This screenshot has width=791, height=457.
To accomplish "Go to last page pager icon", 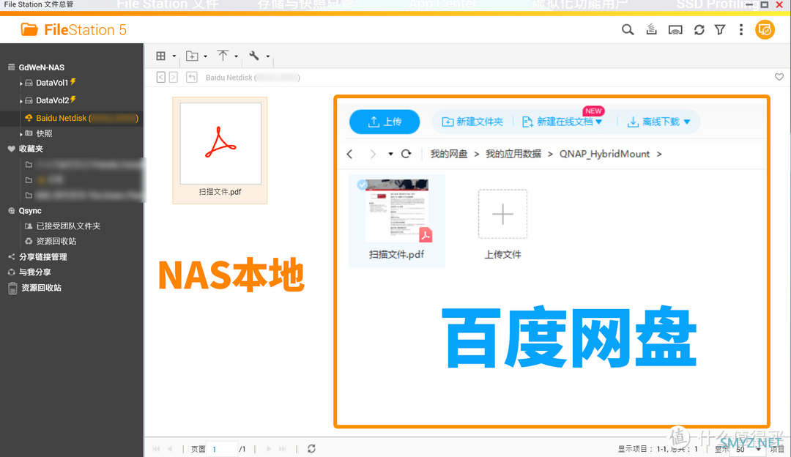I will 283,448.
